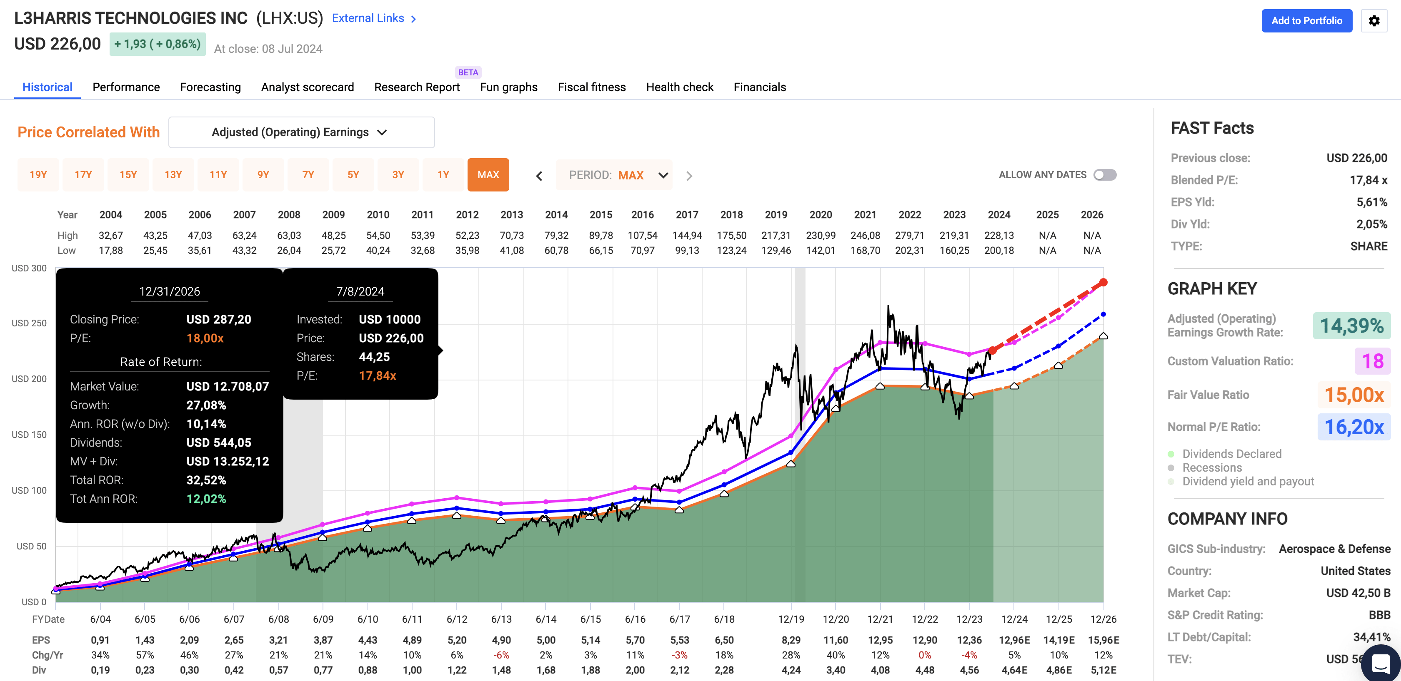Open the Fiscal fitness tab
This screenshot has width=1401, height=681.
tap(592, 87)
